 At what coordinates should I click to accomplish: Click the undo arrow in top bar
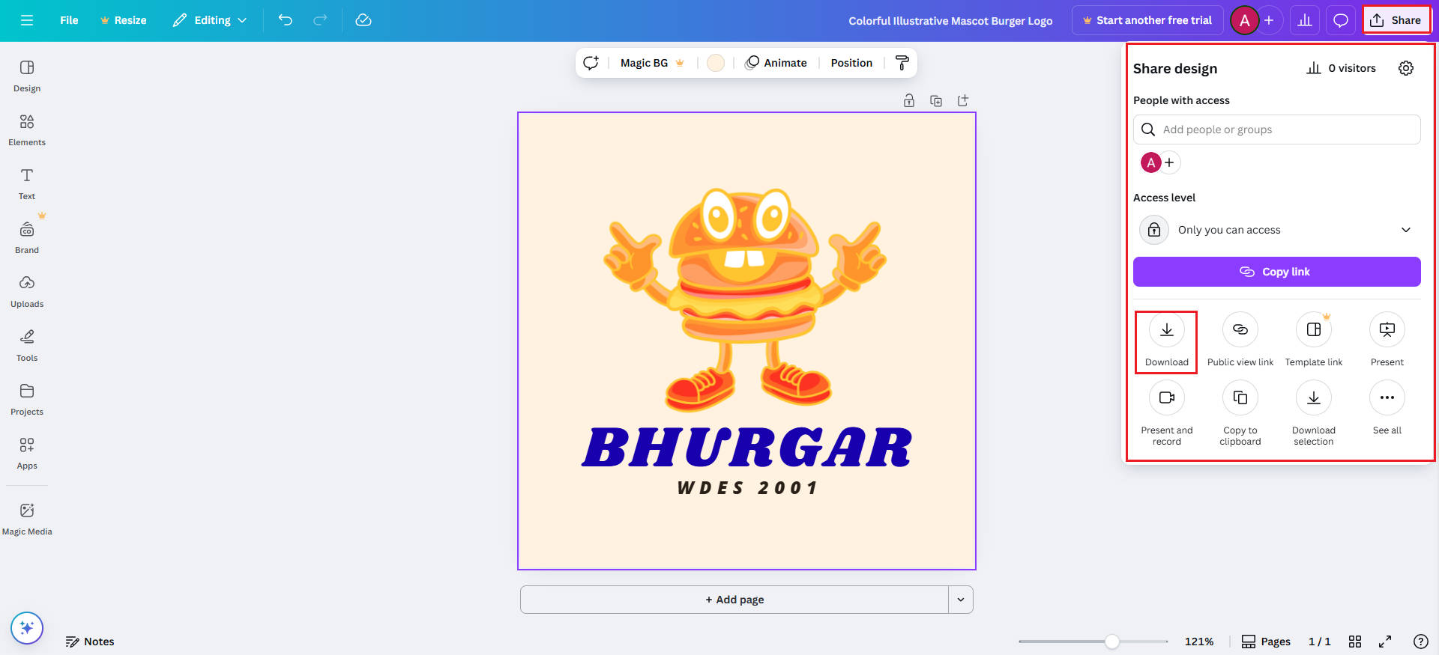point(285,20)
